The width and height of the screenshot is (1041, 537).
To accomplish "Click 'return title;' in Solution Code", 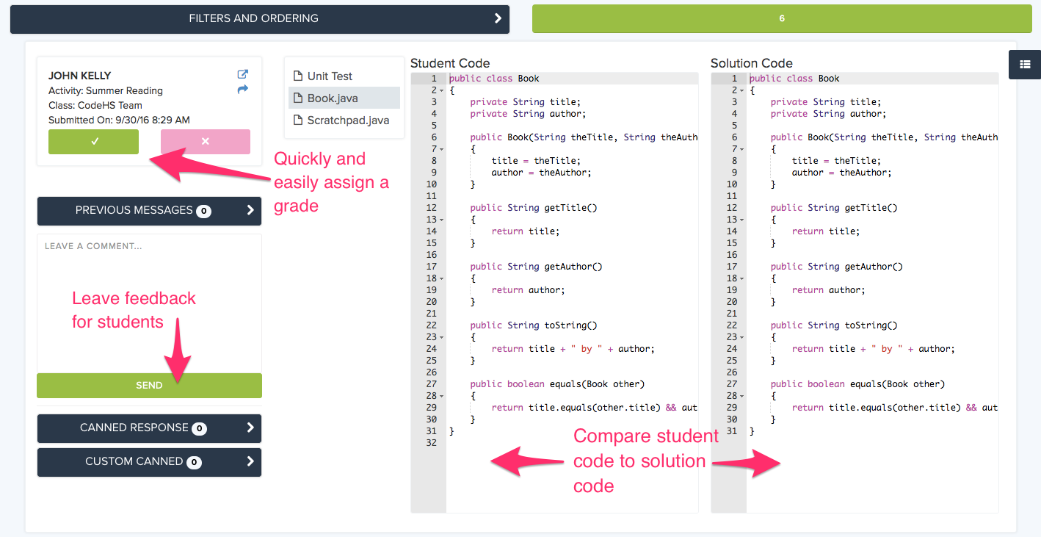I will coord(826,231).
